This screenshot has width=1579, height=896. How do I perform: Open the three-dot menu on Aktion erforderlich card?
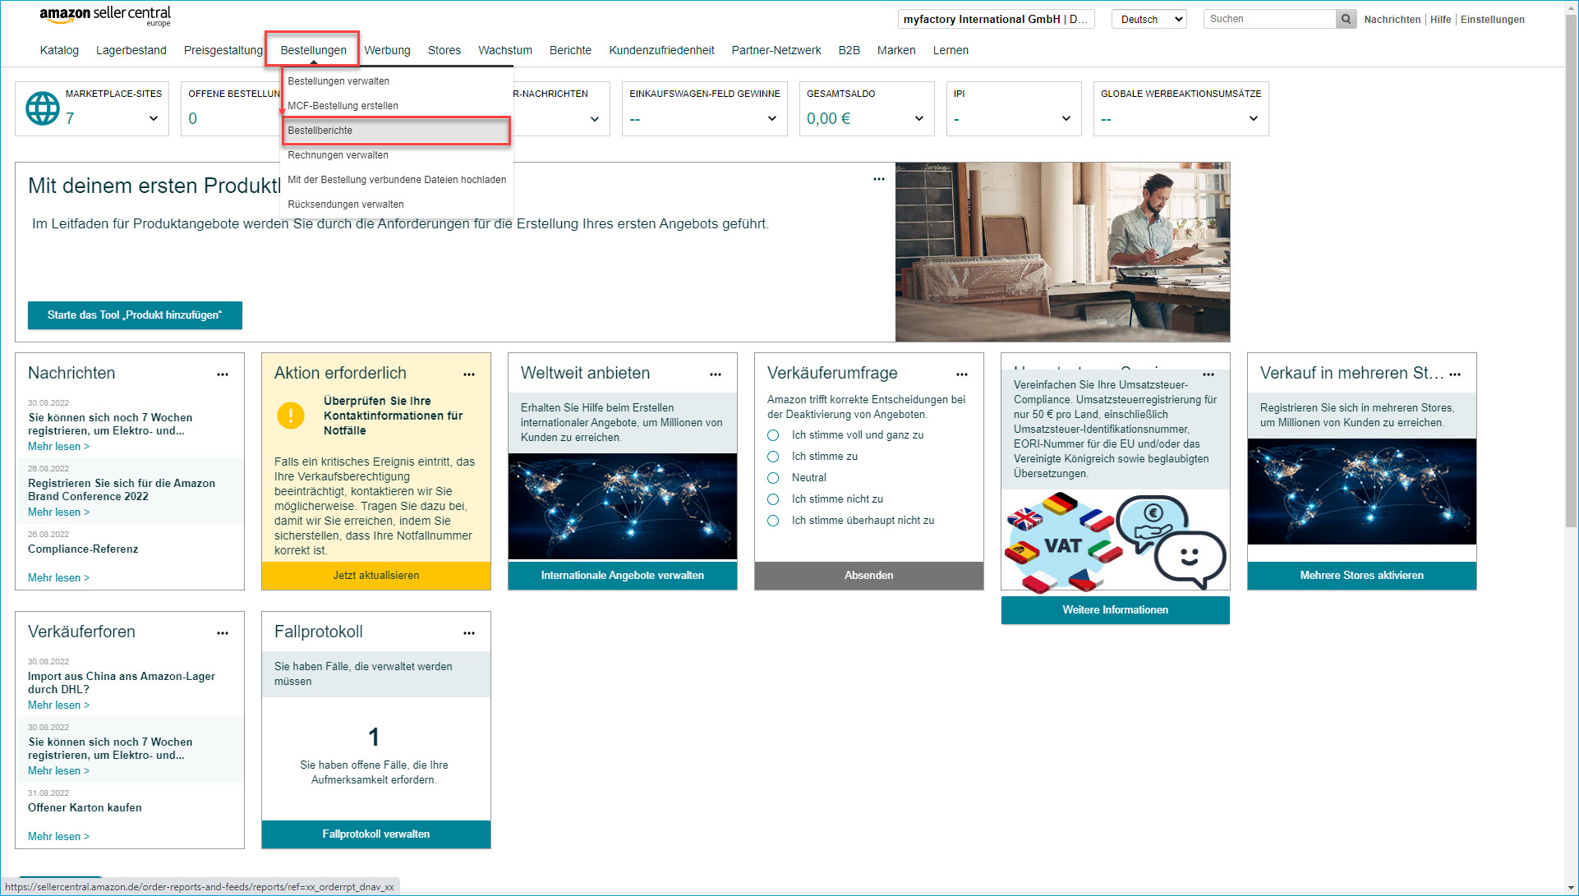click(x=469, y=374)
